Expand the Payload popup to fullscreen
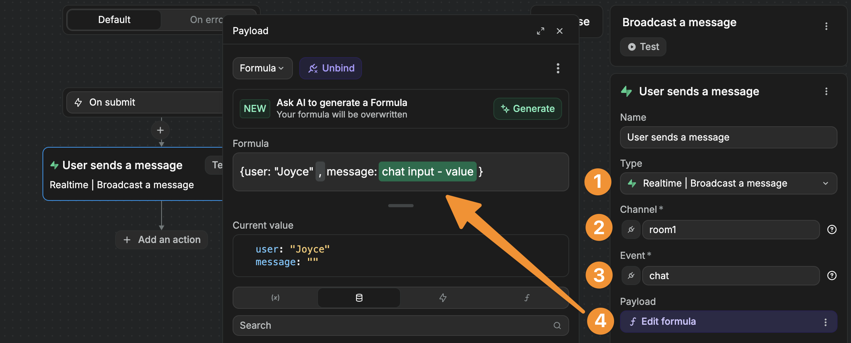 541,31
